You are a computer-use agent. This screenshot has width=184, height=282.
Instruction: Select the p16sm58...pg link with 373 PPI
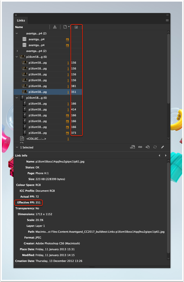48,133
